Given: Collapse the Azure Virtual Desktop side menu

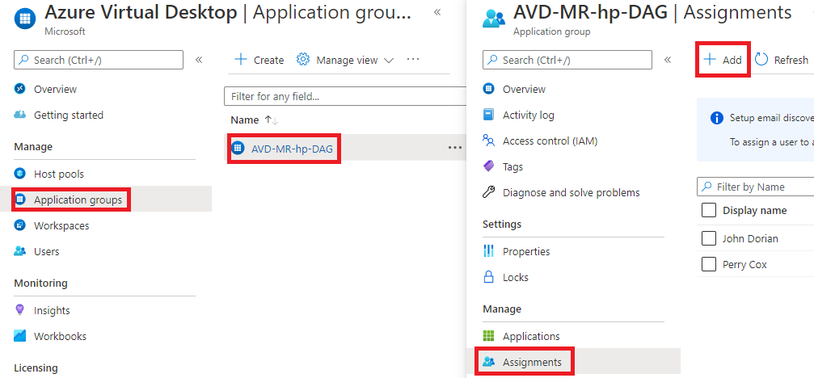Looking at the screenshot, I should tap(198, 60).
